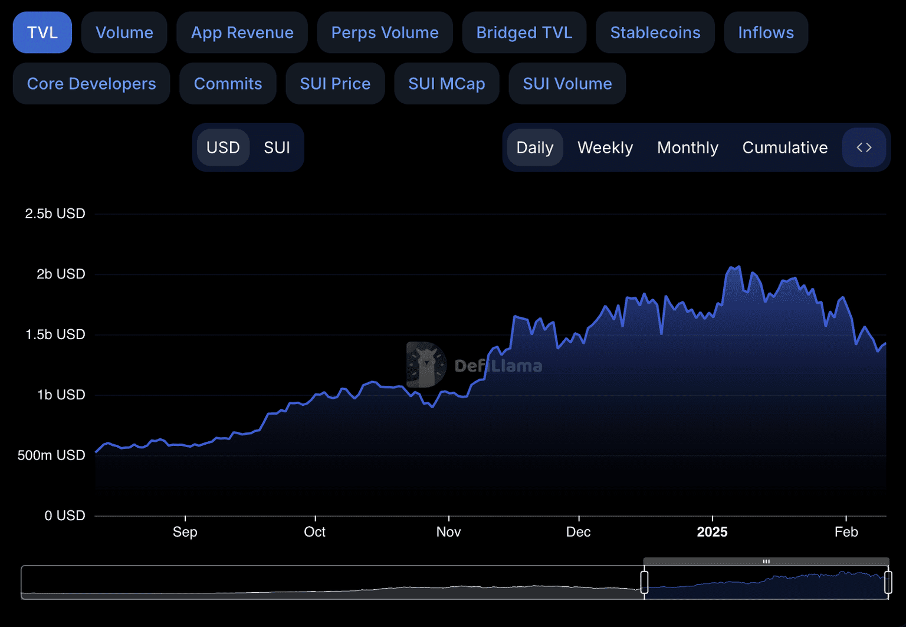Toggle the Volume chart metric
This screenshot has height=627, width=906.
[124, 32]
